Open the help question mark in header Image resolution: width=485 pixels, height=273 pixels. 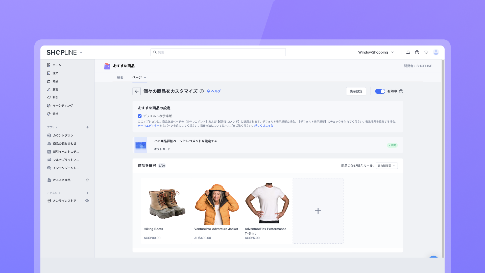[x=417, y=52]
